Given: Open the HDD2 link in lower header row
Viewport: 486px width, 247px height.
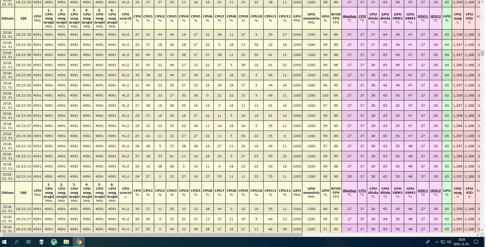Looking at the screenshot, I should pos(436,191).
